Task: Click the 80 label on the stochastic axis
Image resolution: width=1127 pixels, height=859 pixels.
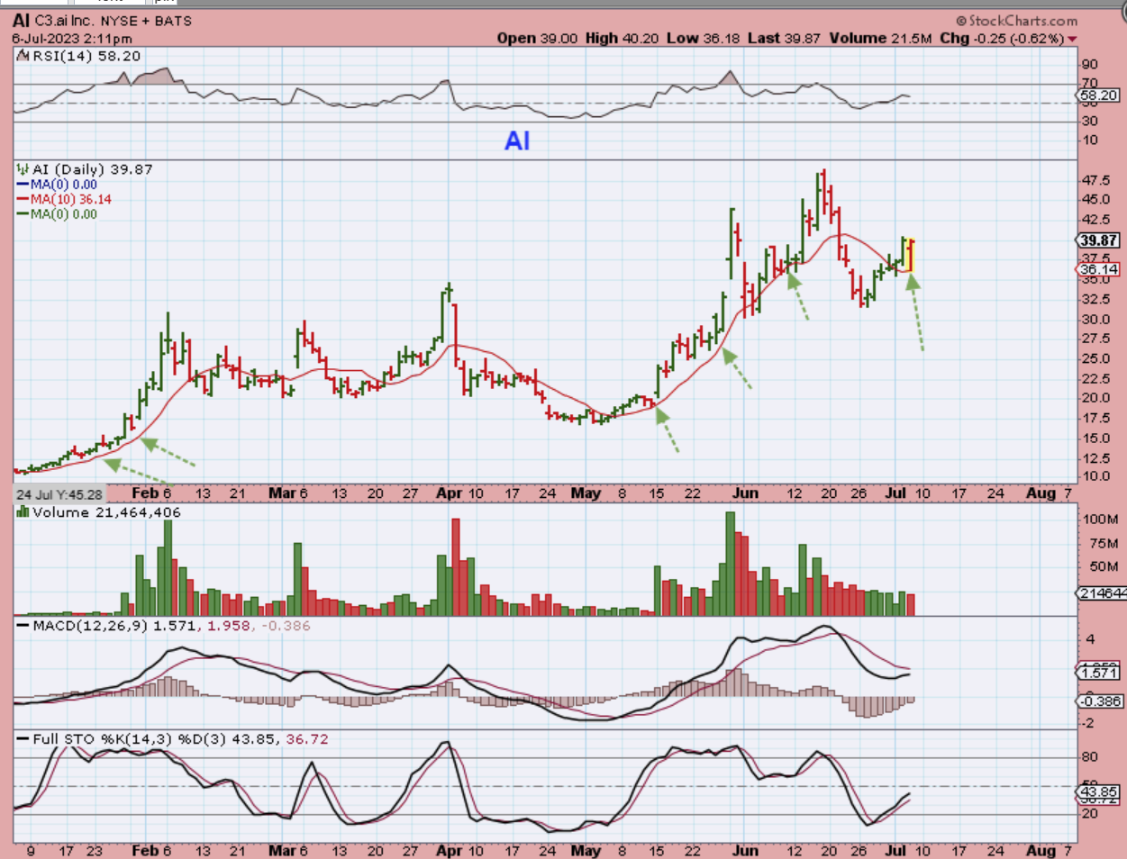Action: tap(1090, 757)
